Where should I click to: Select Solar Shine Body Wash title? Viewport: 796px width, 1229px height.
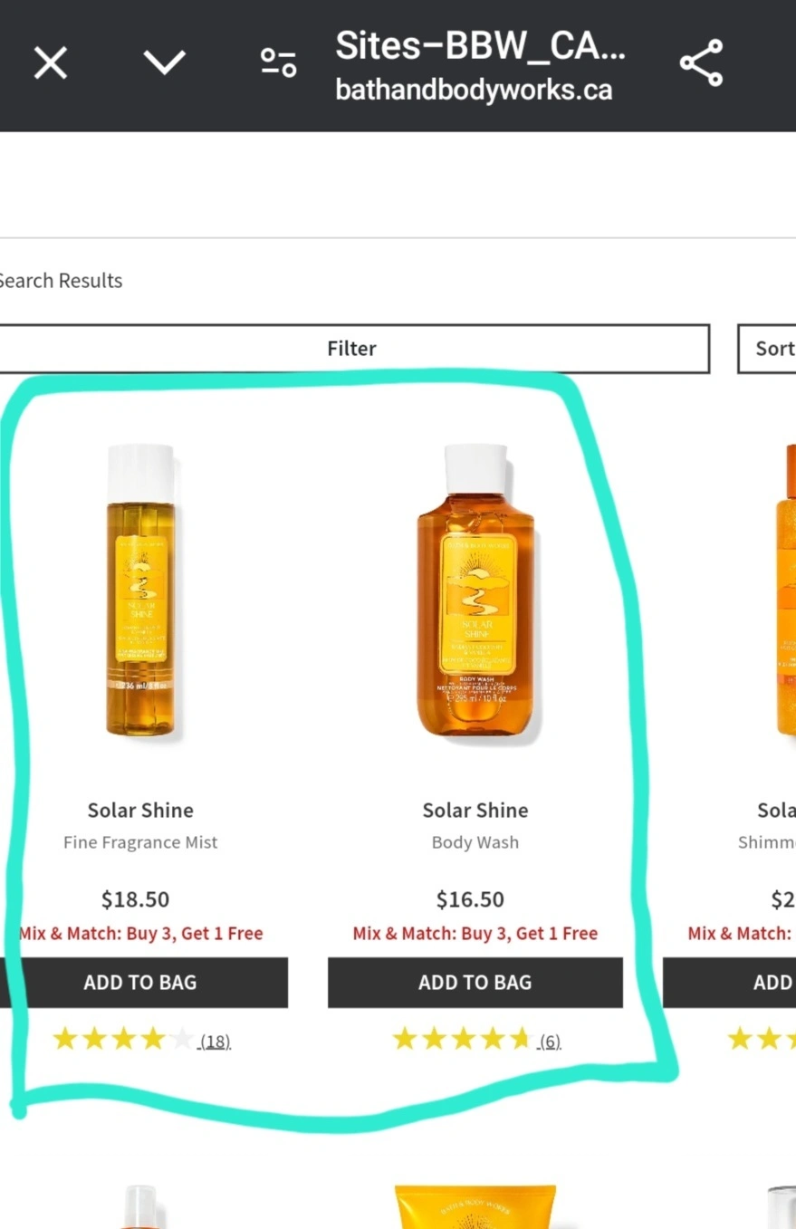point(475,810)
